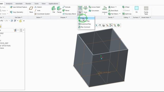Open the Bend dropdown arrow

(116, 7)
